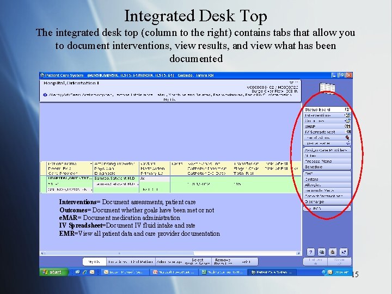Open the Interventions tab
Viewport: 392px width, 294px height.
pos(327,115)
